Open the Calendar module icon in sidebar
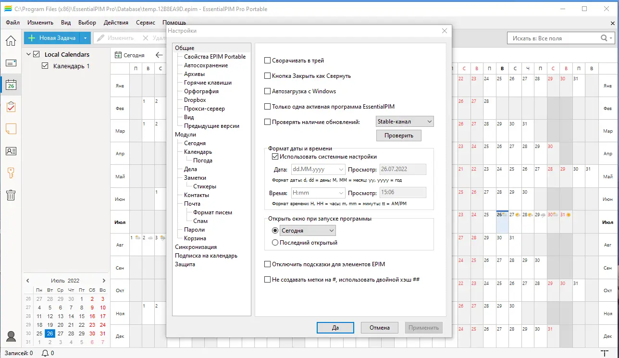The image size is (619, 358). coord(11,85)
